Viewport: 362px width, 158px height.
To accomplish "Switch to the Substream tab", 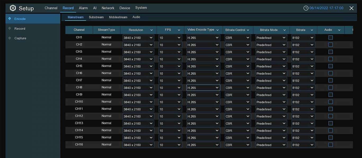I will point(96,17).
